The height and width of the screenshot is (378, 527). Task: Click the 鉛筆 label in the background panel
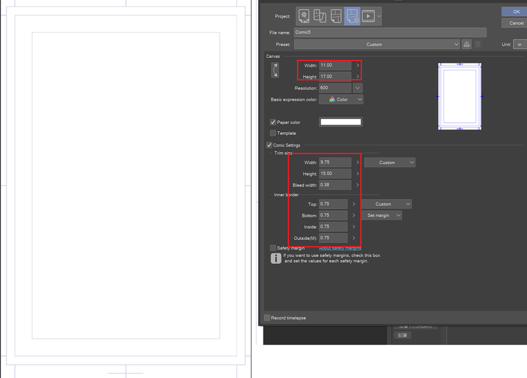402,335
